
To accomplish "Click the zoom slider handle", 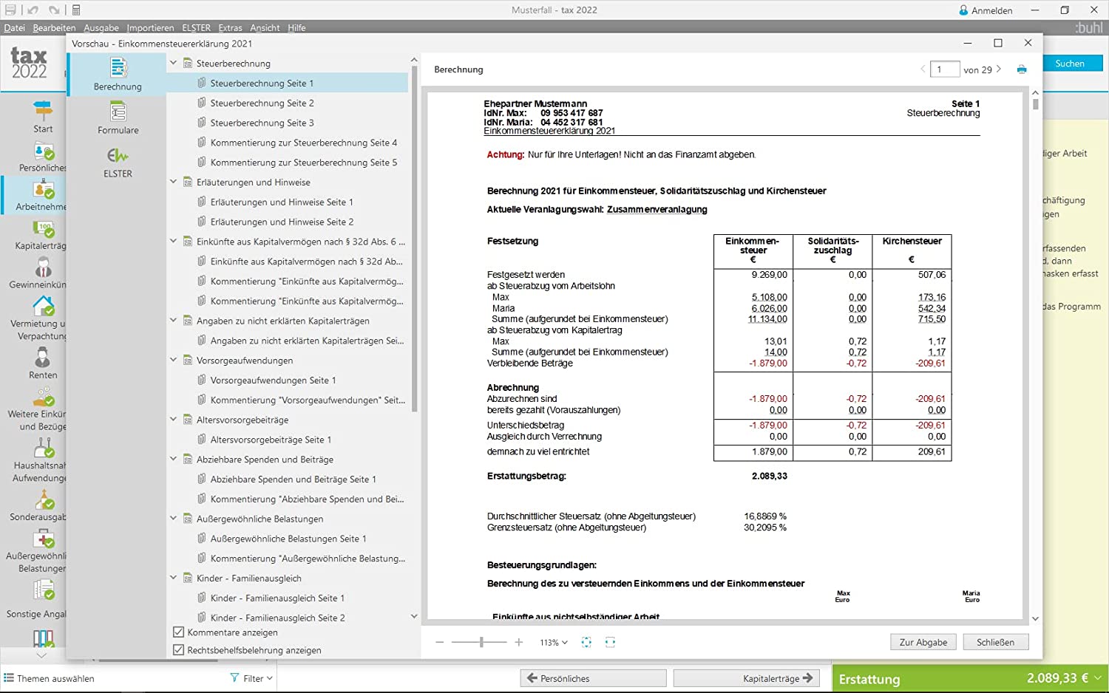I will tap(481, 642).
